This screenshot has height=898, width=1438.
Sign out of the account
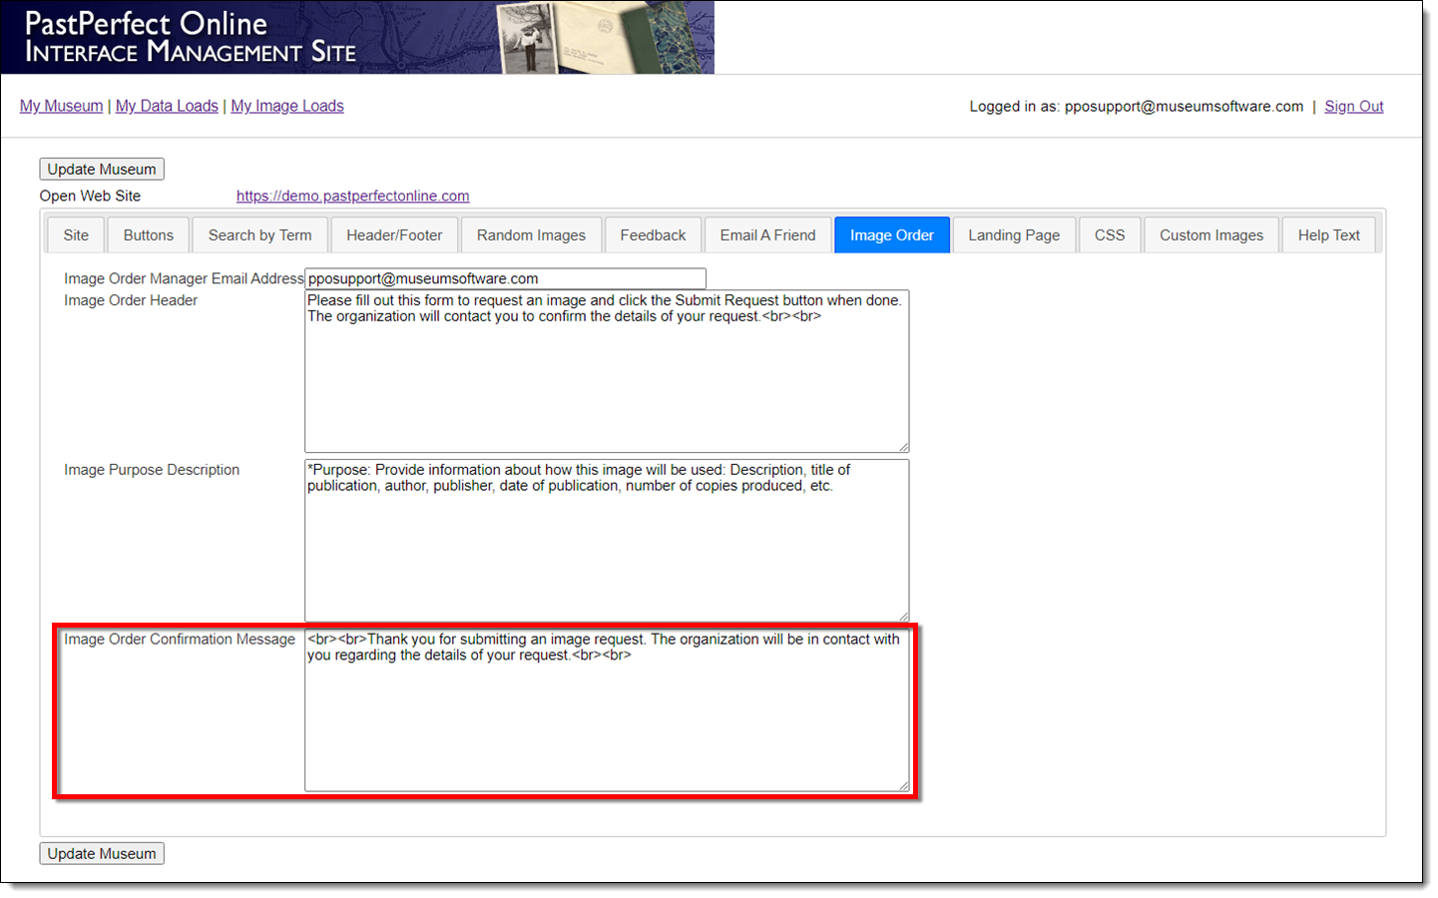point(1353,107)
